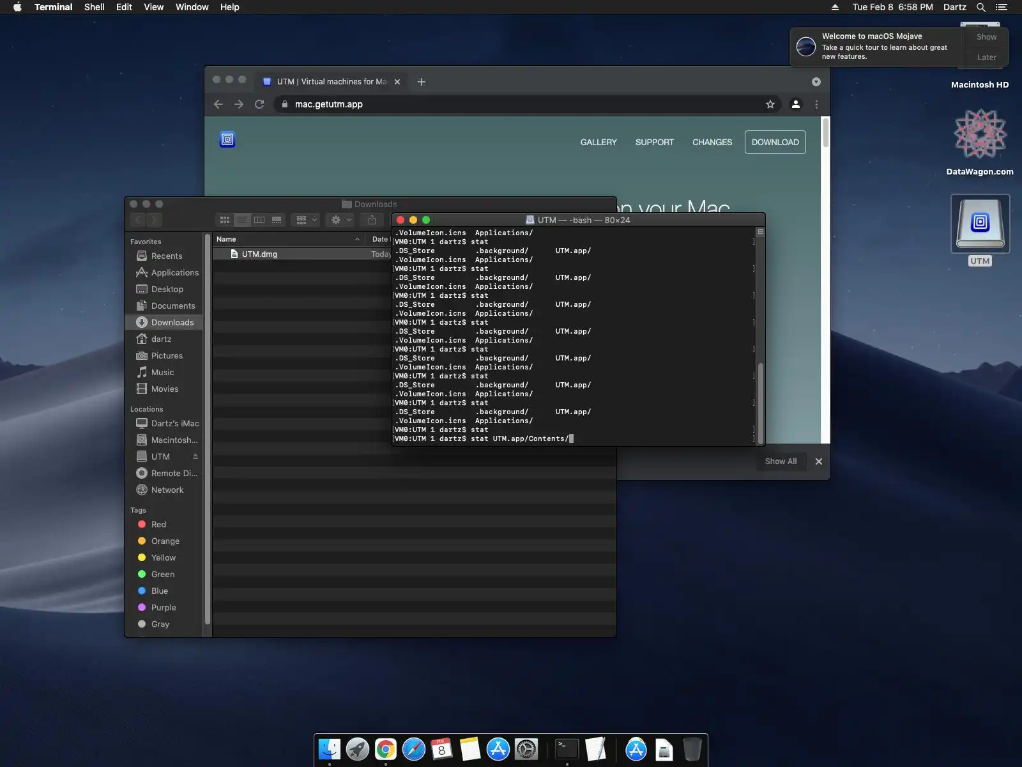This screenshot has height=767, width=1022.
Task: Open Chrome tab search dropdown arrow
Action: 816,82
